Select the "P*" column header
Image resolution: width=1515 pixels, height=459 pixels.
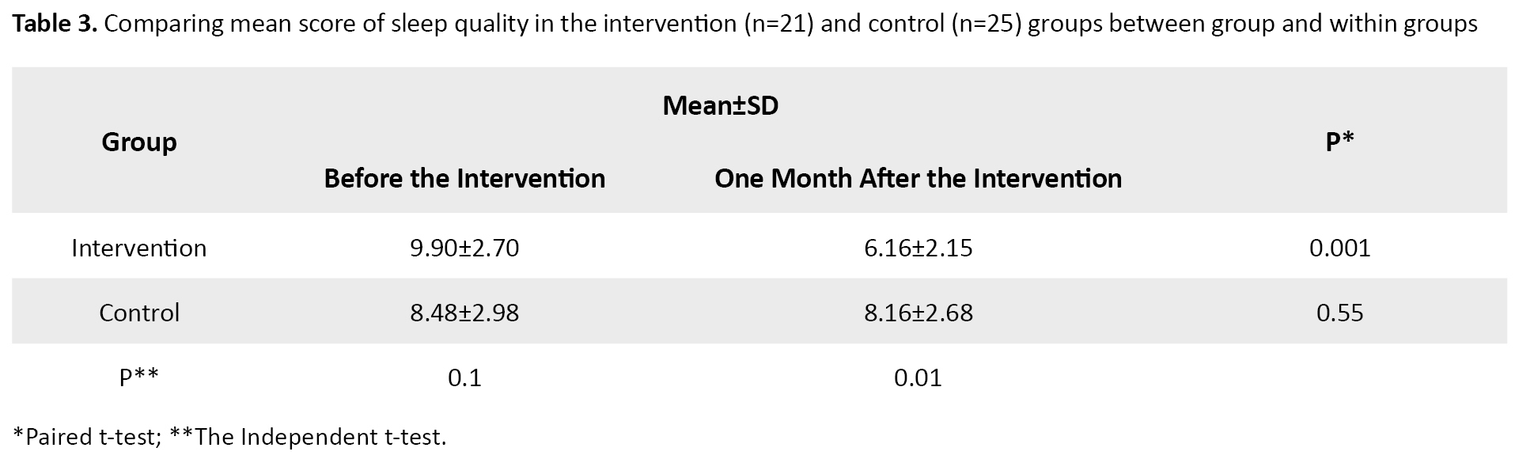pos(1339,142)
